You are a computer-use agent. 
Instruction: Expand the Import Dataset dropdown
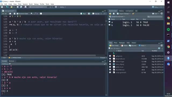(123, 14)
